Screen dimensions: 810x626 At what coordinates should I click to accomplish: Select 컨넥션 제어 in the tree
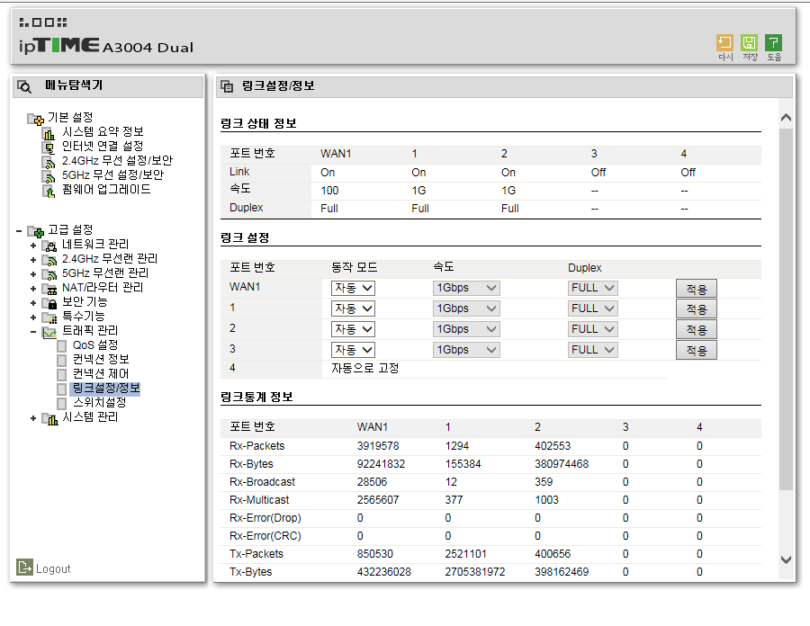(x=100, y=373)
